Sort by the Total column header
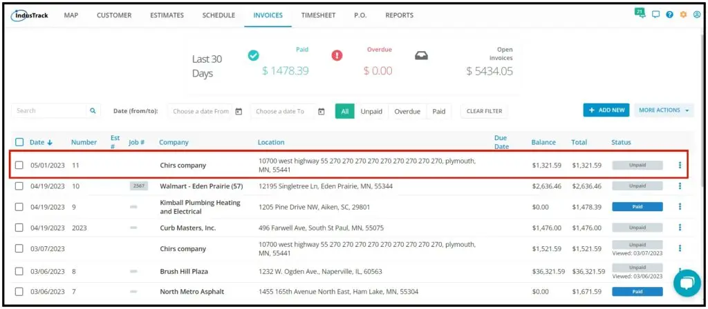This screenshot has height=309, width=708. coord(579,142)
